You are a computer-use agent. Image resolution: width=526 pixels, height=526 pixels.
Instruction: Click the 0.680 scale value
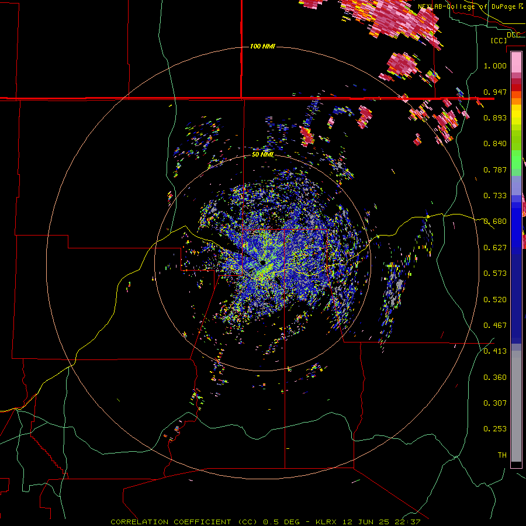(495, 221)
